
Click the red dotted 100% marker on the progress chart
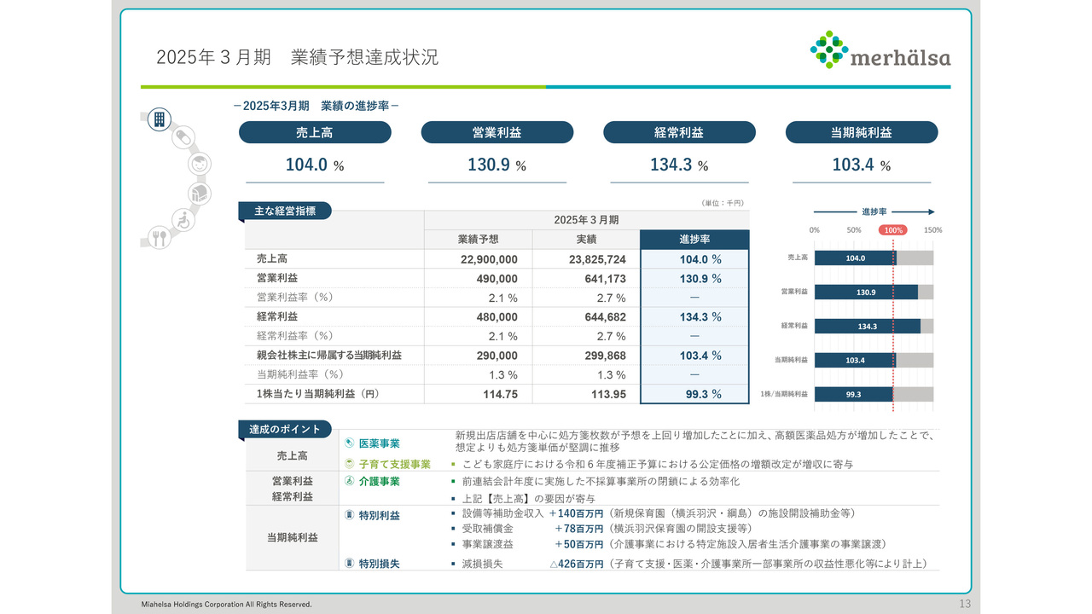click(892, 229)
